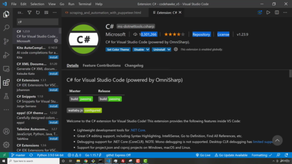Click the Set Color Theme button
This screenshot has width=292, height=164.
pos(118,50)
